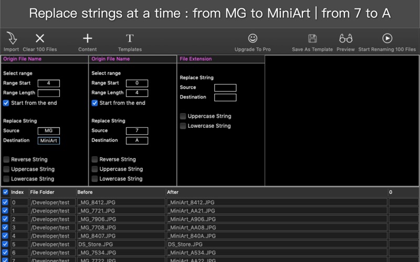Uncheck row 5 DS_Store file checkbox

(5, 244)
